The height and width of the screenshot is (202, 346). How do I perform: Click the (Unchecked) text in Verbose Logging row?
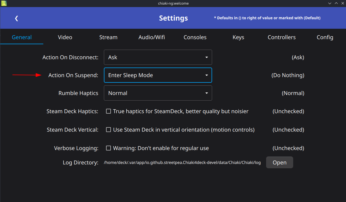(288, 148)
